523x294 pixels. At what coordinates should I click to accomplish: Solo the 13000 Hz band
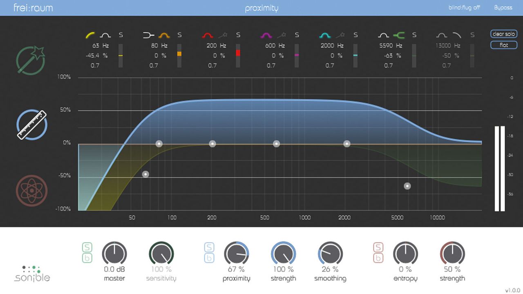473,35
